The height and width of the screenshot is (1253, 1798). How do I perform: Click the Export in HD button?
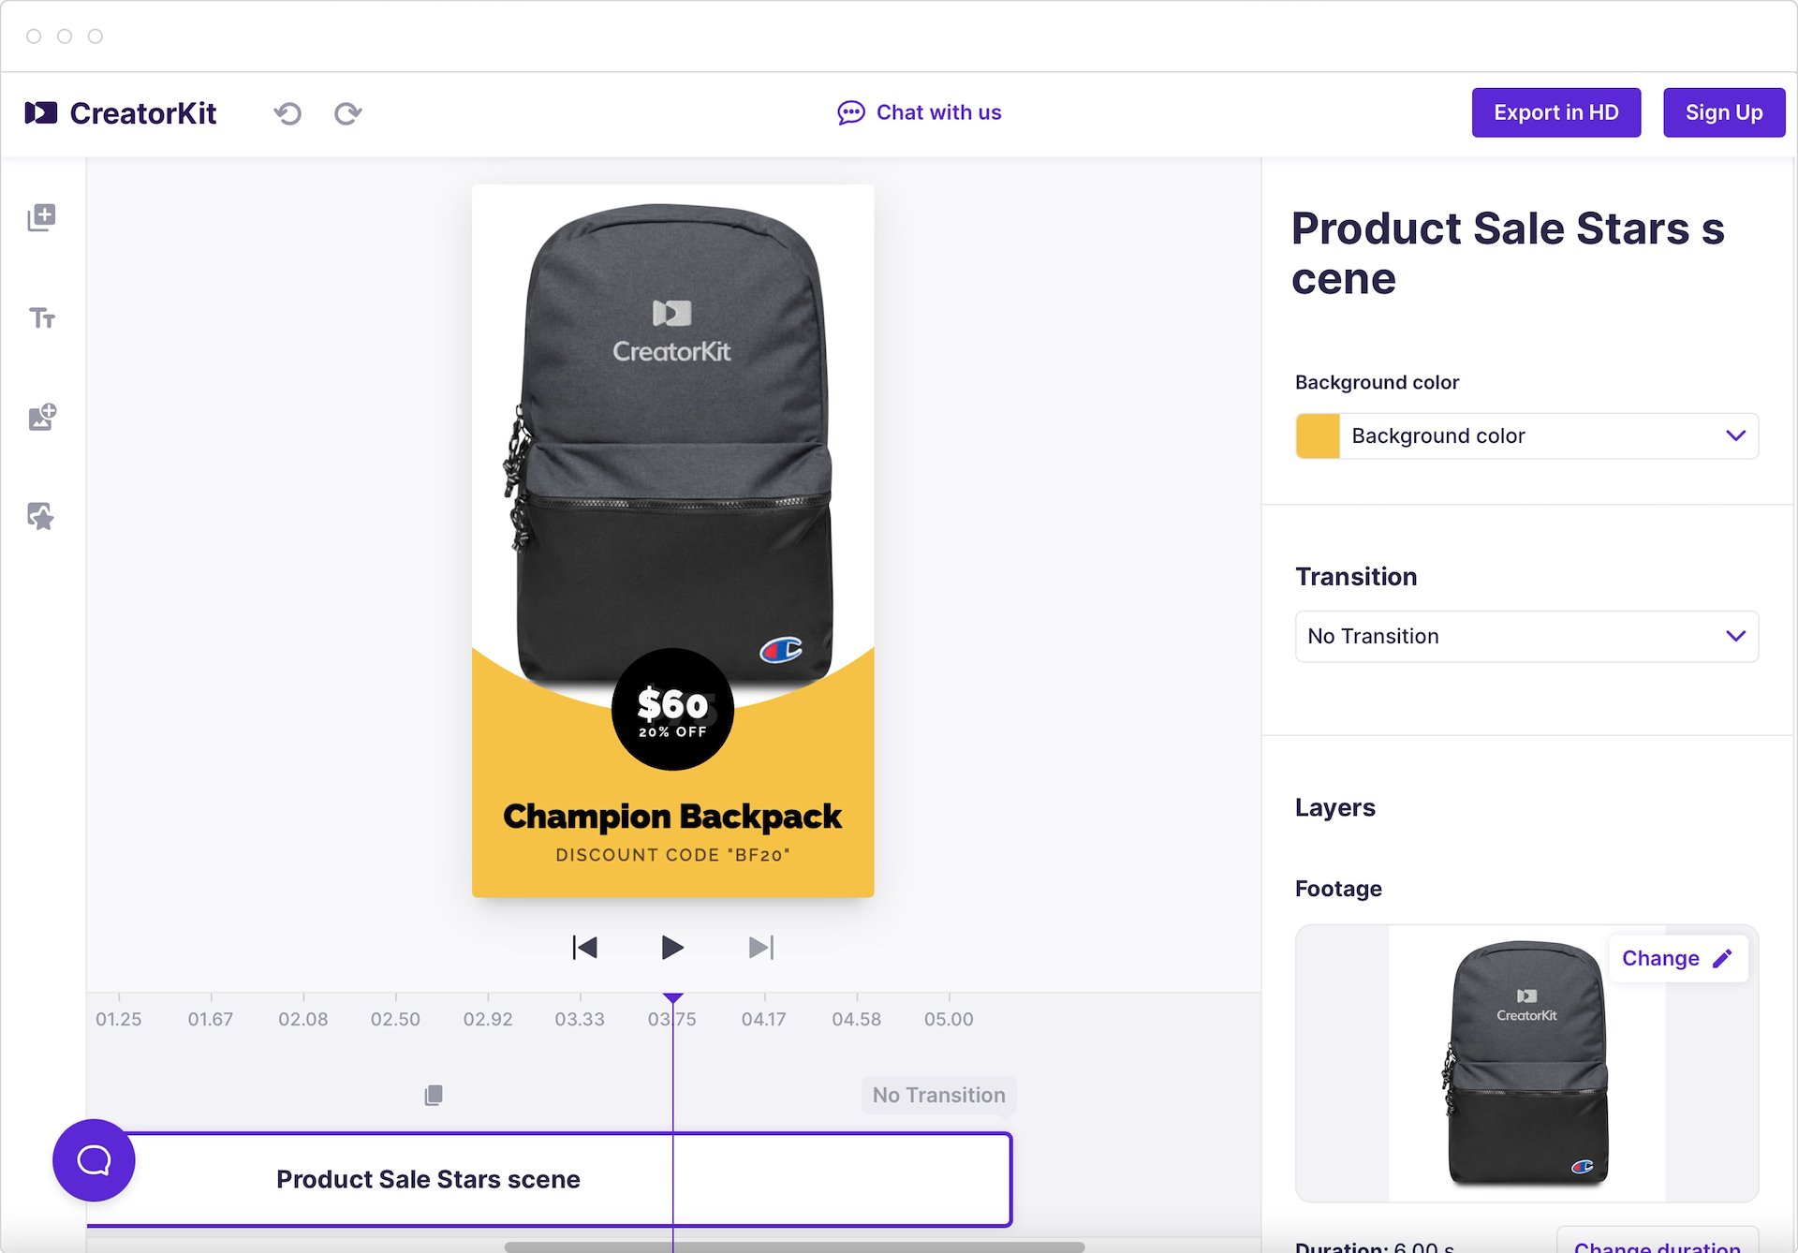[1555, 113]
